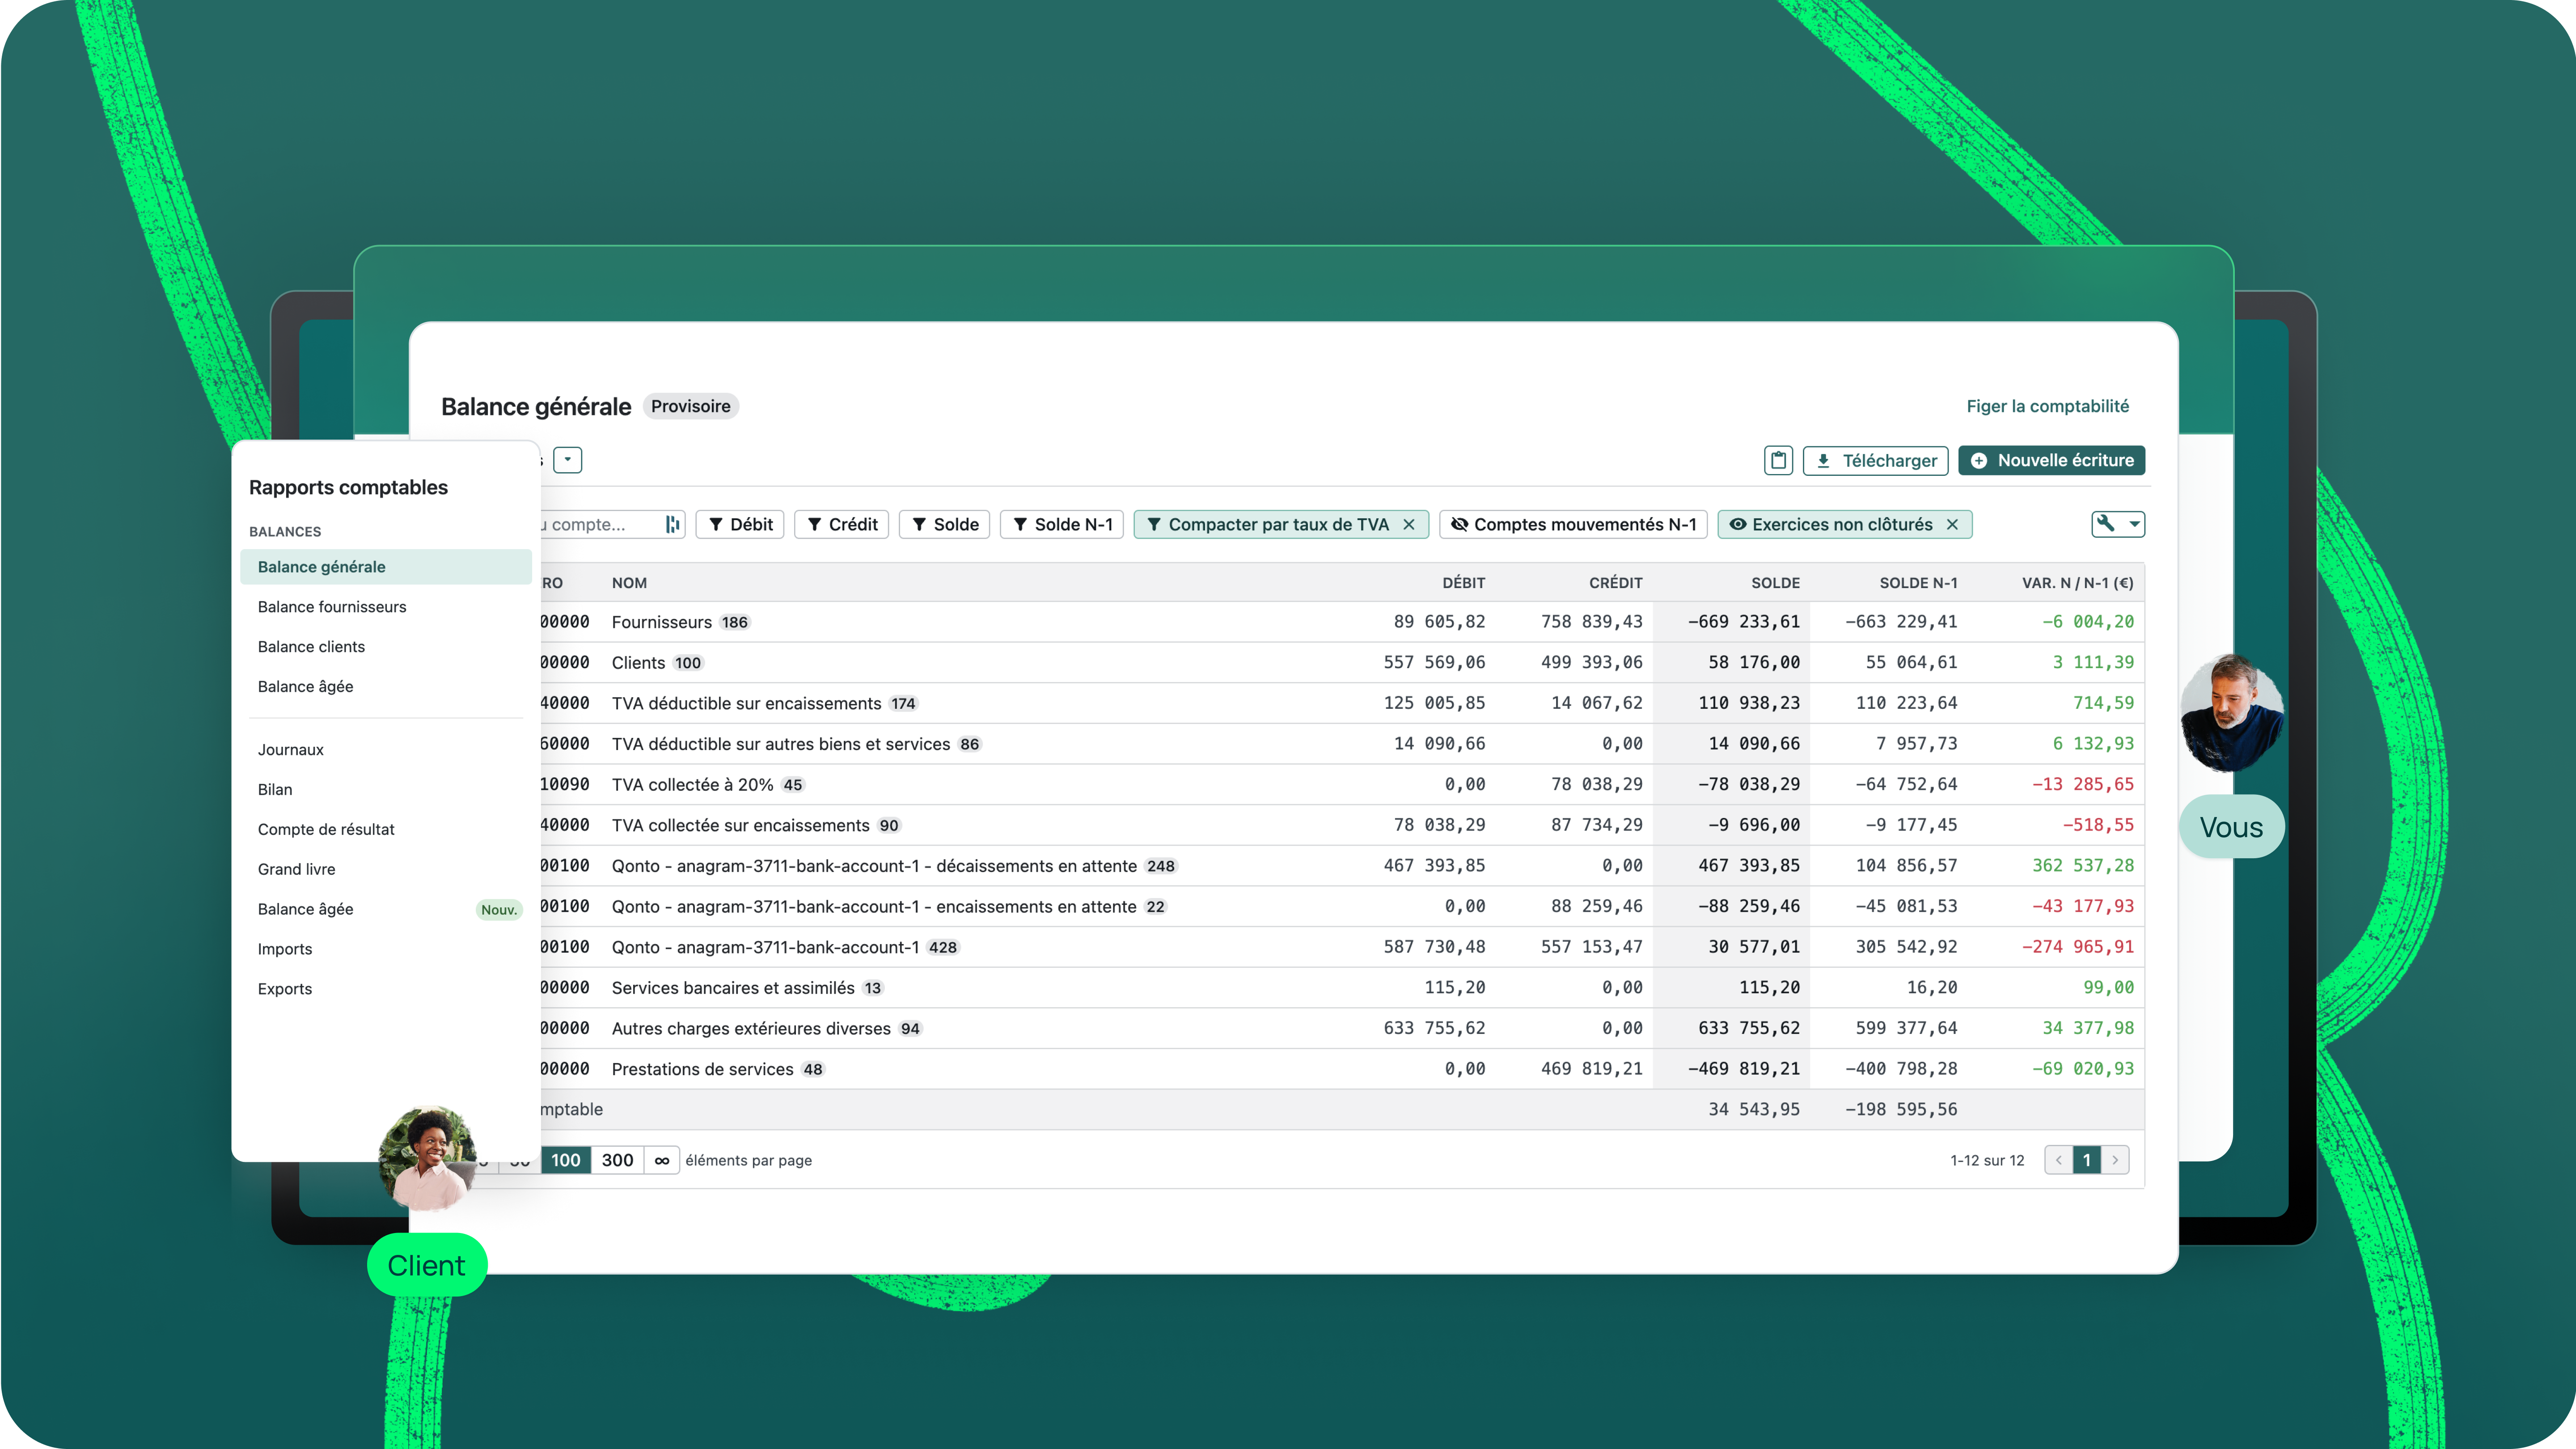Open Grand livre report
This screenshot has width=2576, height=1449.
pyautogui.click(x=296, y=869)
